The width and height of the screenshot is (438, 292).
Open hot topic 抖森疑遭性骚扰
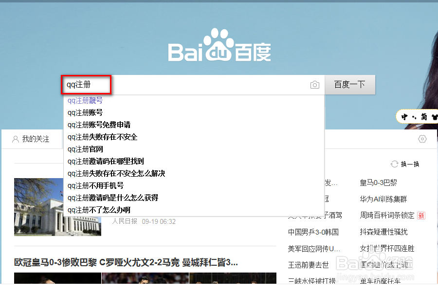pyautogui.click(x=383, y=232)
